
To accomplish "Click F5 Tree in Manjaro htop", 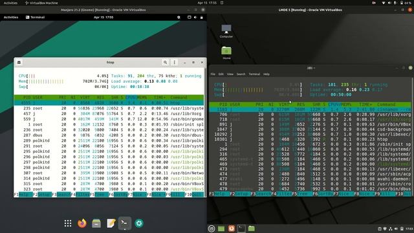I will coord(99,195).
